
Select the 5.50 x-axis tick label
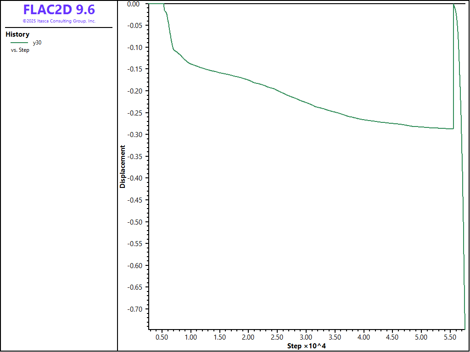pyautogui.click(x=450, y=337)
